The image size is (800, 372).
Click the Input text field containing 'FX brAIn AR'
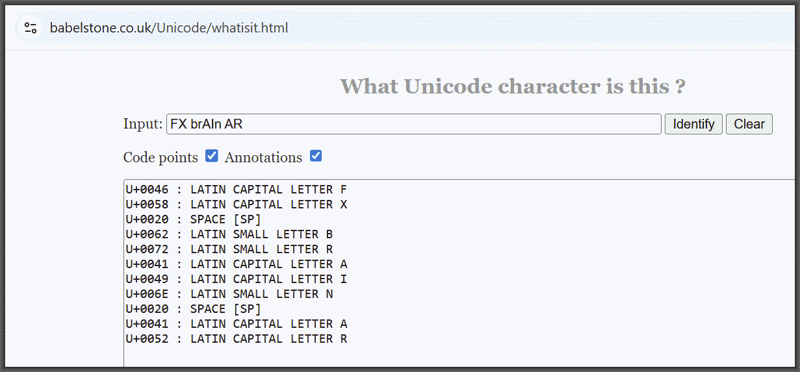[413, 124]
